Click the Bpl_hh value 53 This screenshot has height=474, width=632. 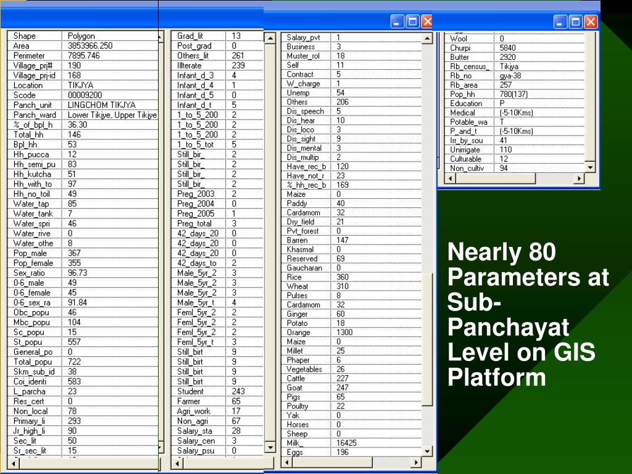click(x=72, y=144)
